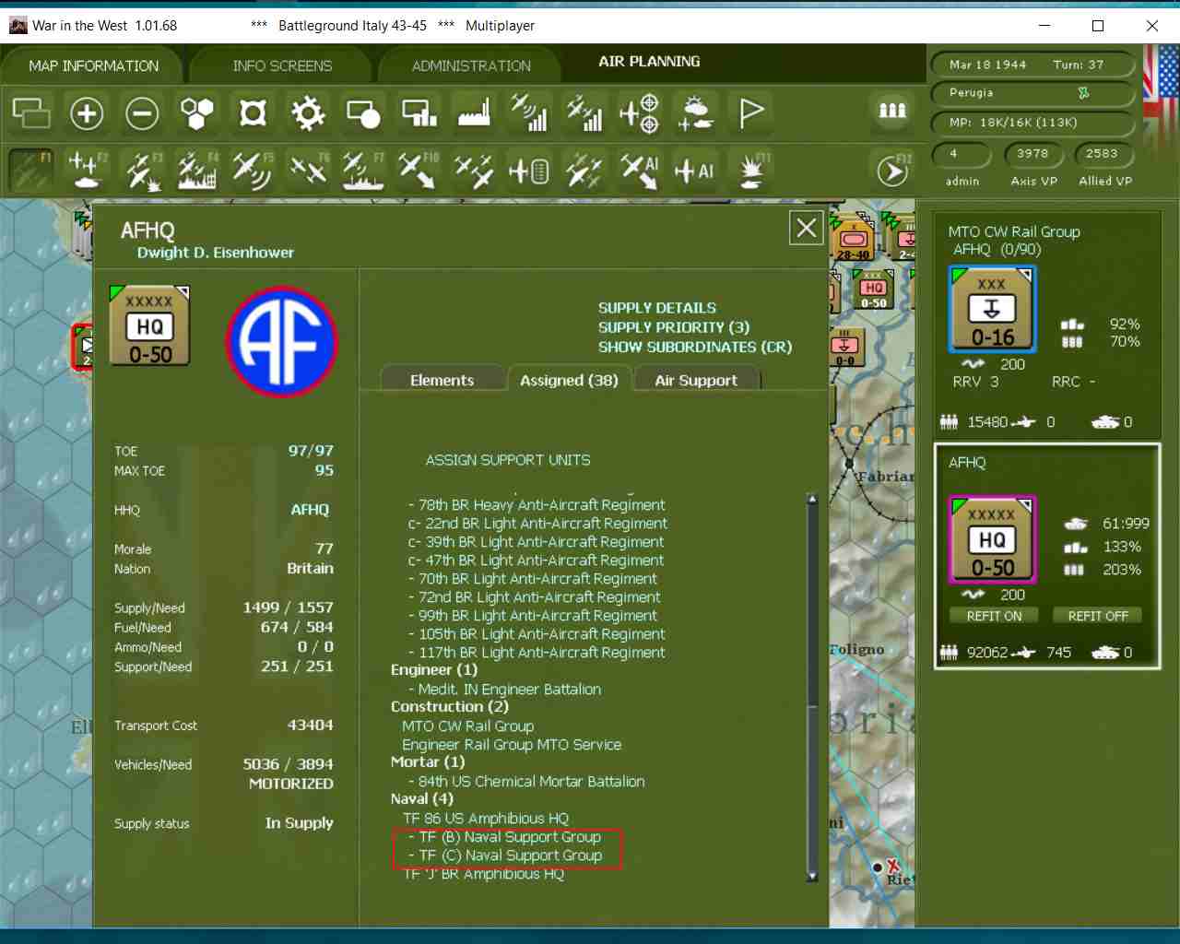Toggle REFIT ON for AFHQ
The image size is (1180, 944).
click(994, 616)
